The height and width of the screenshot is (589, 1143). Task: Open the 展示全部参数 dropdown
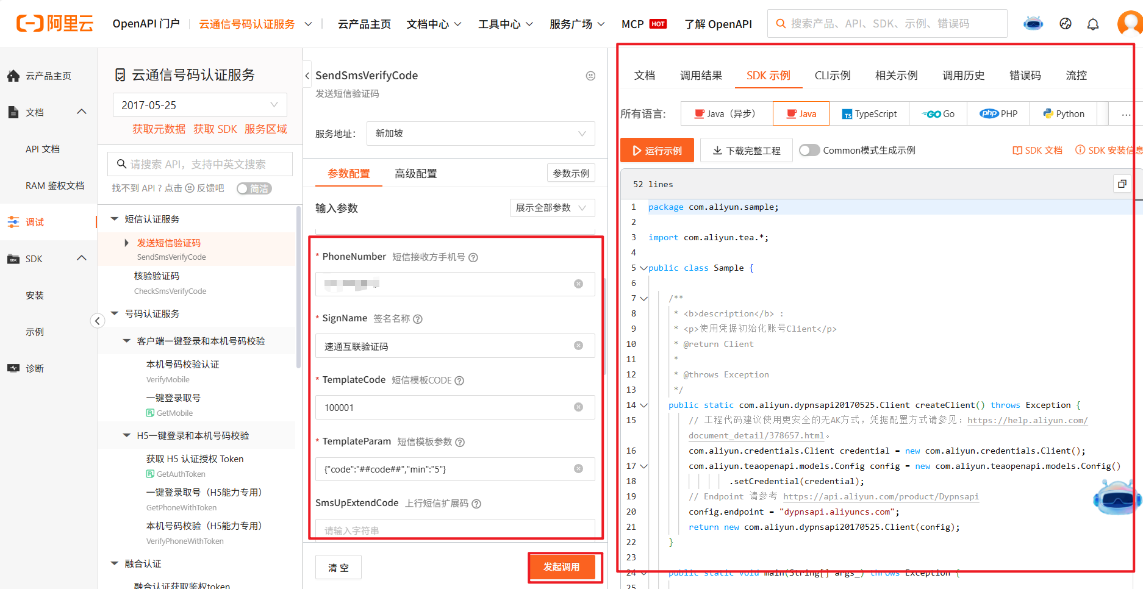[x=552, y=208]
